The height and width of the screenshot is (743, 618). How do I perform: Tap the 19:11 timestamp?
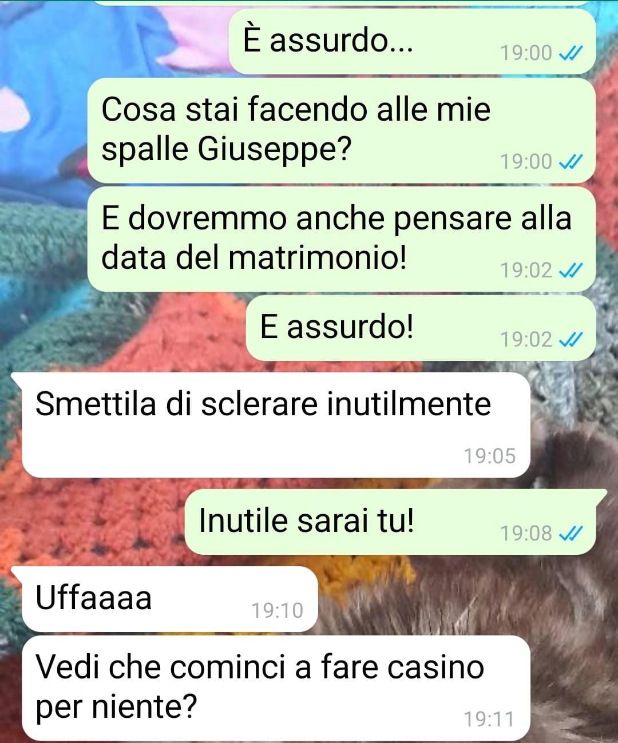click(x=489, y=720)
